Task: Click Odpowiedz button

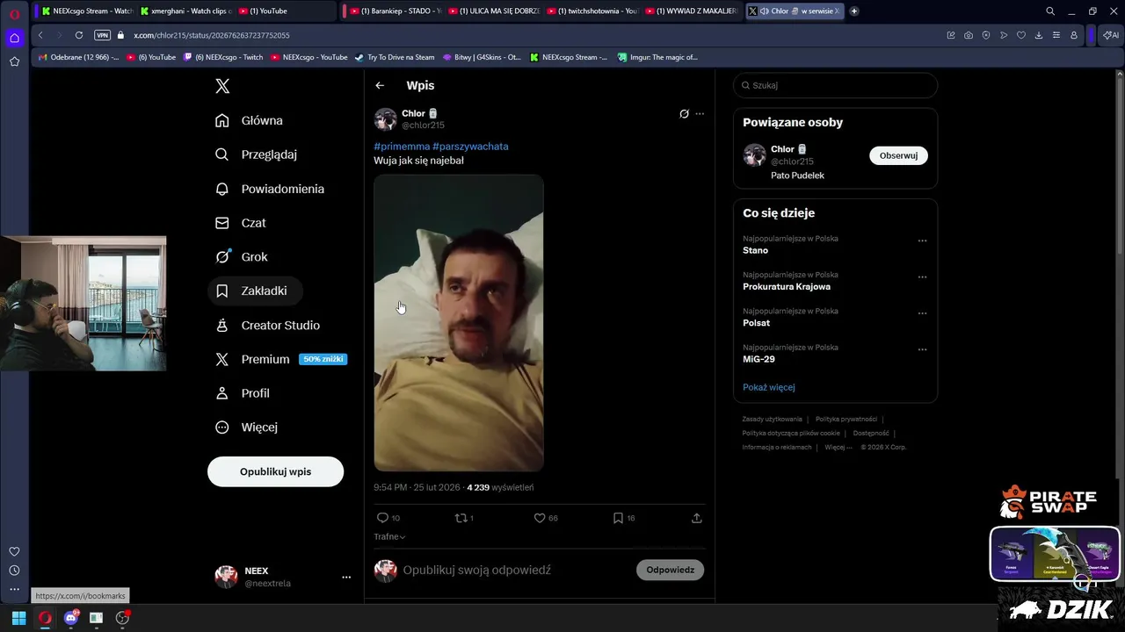Action: [x=670, y=570]
